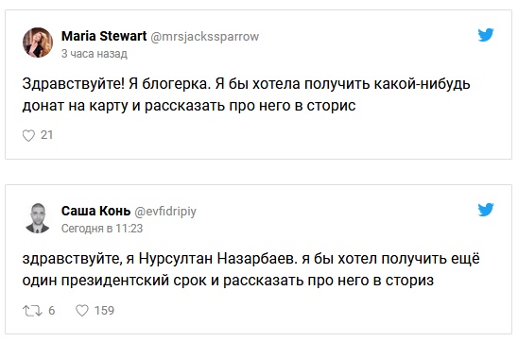Open the '3 часа назад' timestamp
Viewport: 518px width, 342px height.
coord(95,54)
